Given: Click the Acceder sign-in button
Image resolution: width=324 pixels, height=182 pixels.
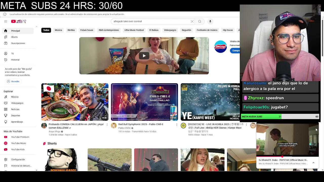Looking at the screenshot, I should (13, 81).
